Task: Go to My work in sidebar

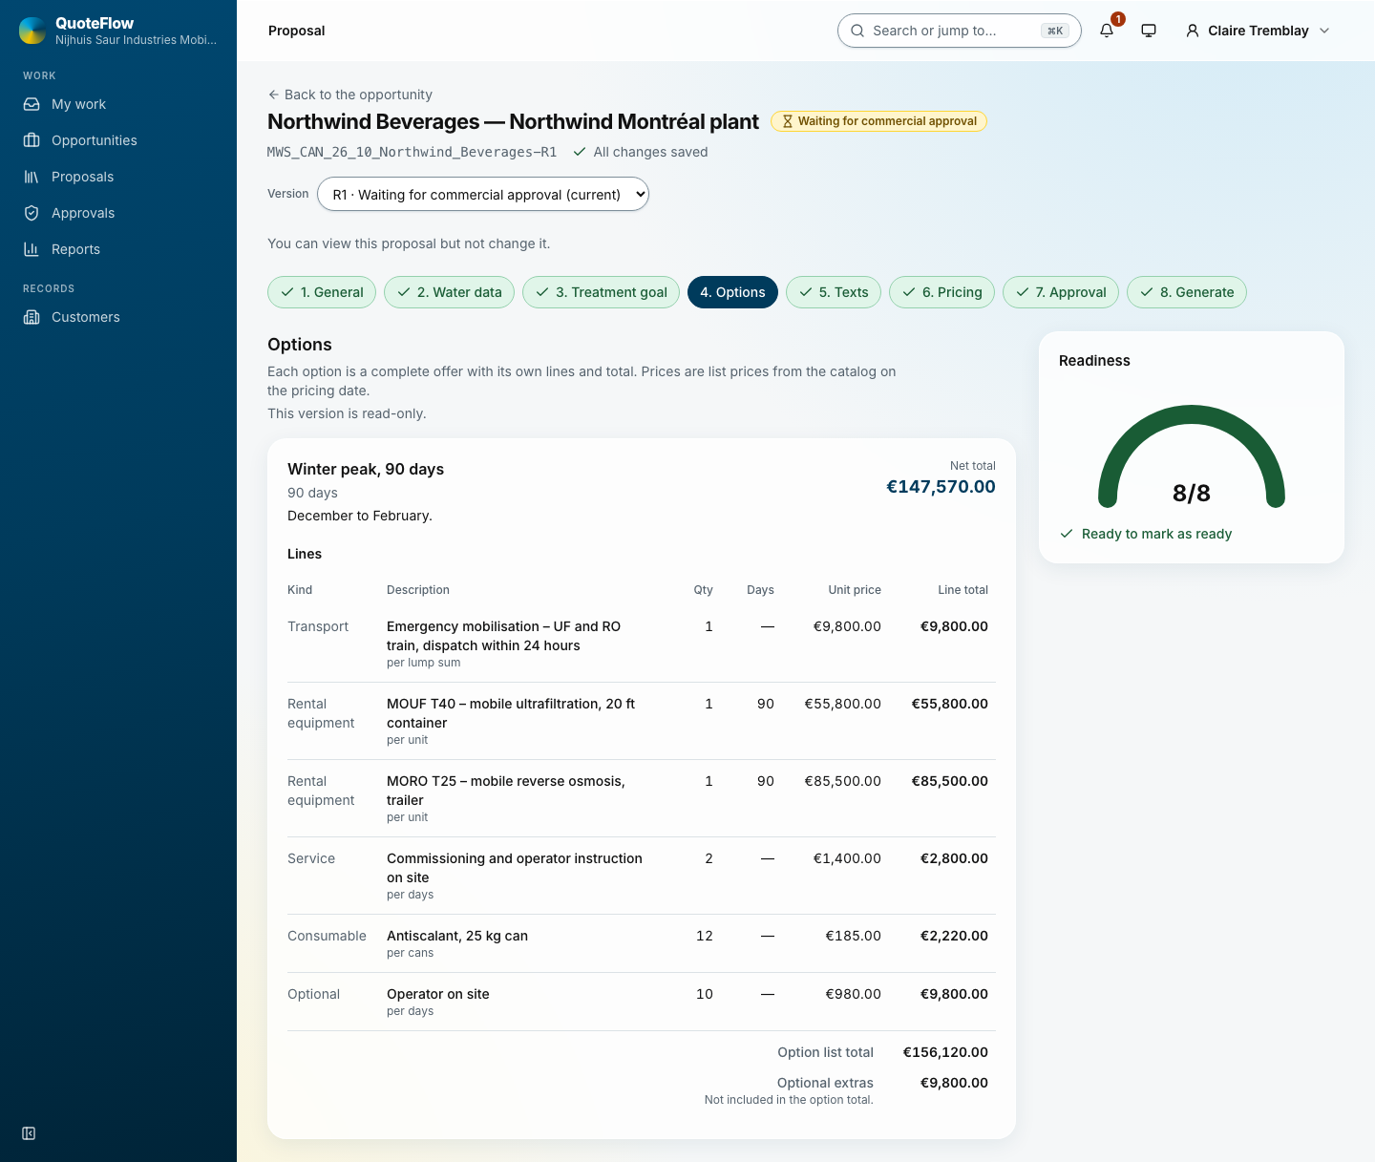Action: pyautogui.click(x=118, y=104)
